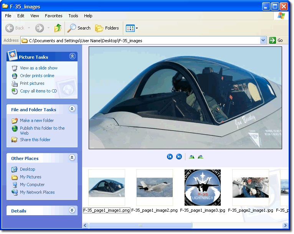Select the F-35 Lightning II logo thumbnail
This screenshot has height=234, width=294.
pos(202,188)
